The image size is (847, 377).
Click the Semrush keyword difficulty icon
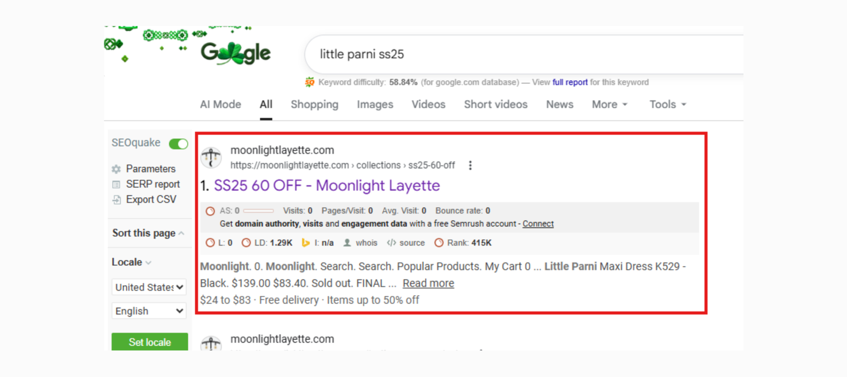(x=310, y=82)
